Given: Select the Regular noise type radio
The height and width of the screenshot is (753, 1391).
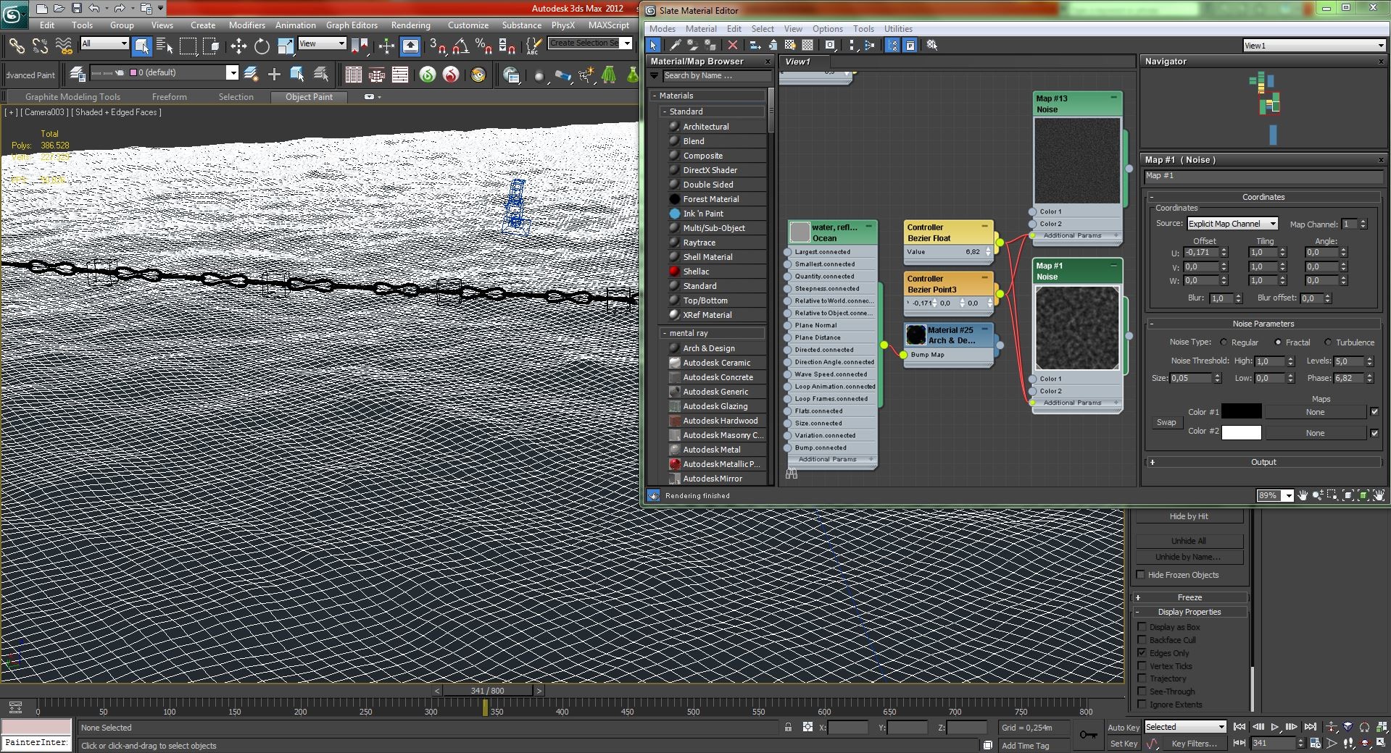Looking at the screenshot, I should [x=1224, y=342].
